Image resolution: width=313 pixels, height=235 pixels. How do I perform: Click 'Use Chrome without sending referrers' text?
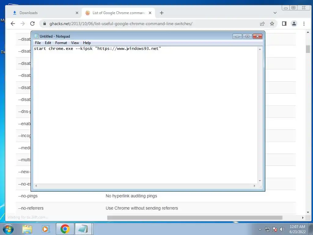click(x=142, y=208)
